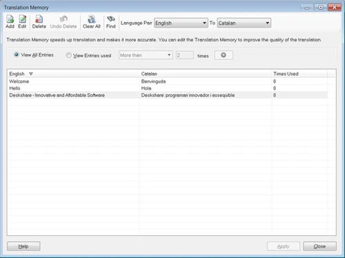
Task: Open the More than condition dropdown
Action: click(x=146, y=55)
